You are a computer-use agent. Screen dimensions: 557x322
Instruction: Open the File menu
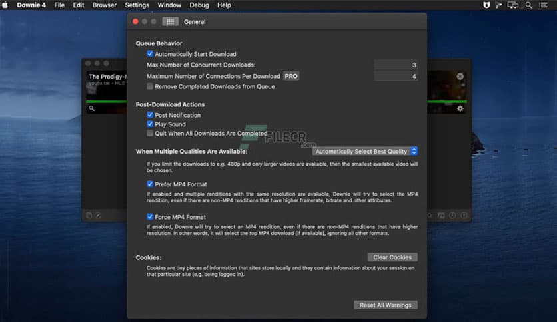coord(59,5)
